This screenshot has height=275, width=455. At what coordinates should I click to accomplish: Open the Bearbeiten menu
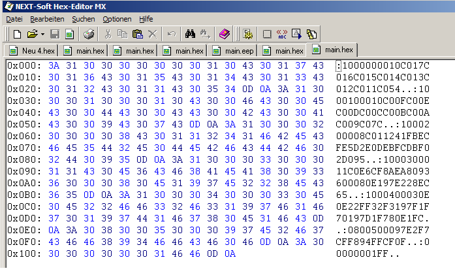(47, 19)
